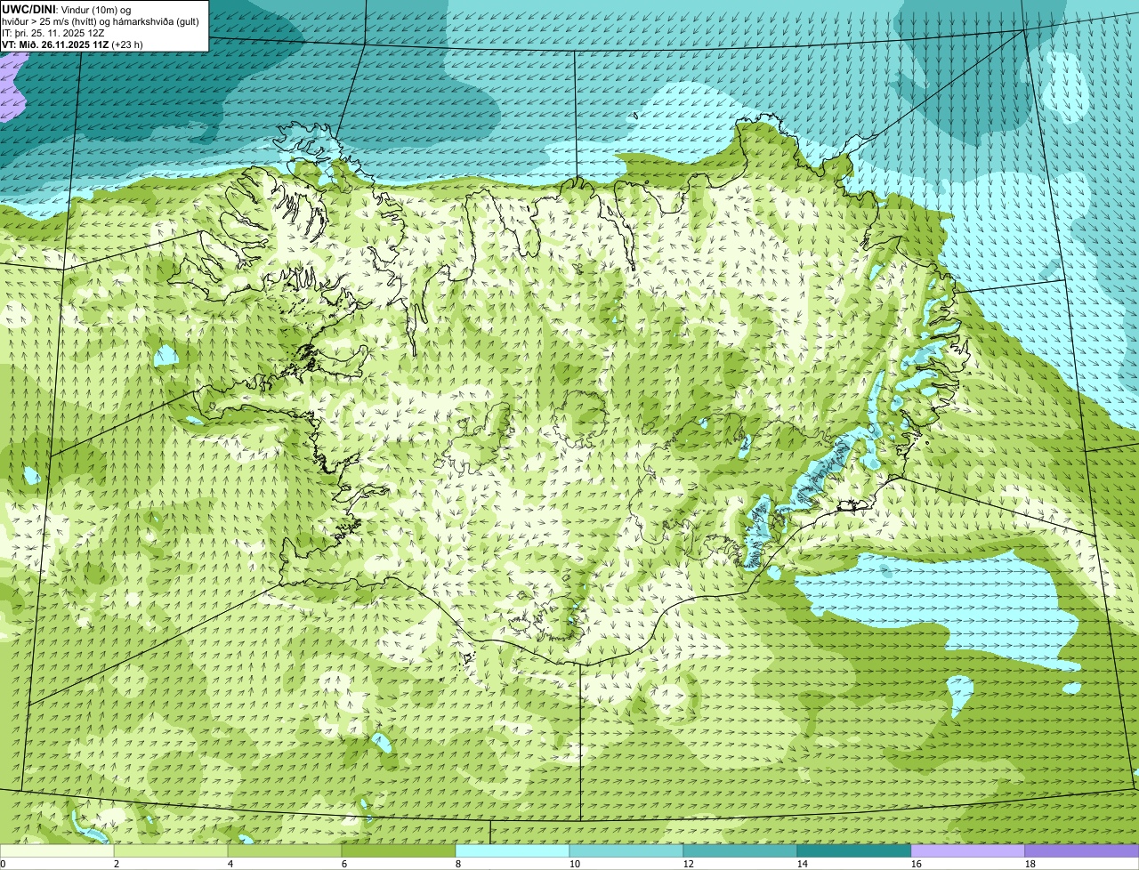Click the 4–6 m/s green legend swatch
1139x870 pixels.
[x=285, y=851]
